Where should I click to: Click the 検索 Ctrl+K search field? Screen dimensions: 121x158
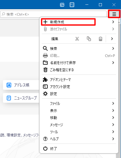[x=53, y=14]
